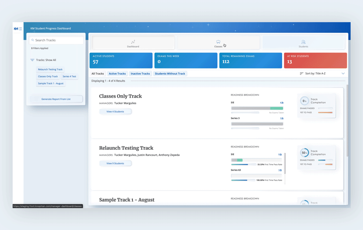Click the Sort by dropdown chevron arrow
Viewport: 363px width, 230px height.
pos(343,73)
